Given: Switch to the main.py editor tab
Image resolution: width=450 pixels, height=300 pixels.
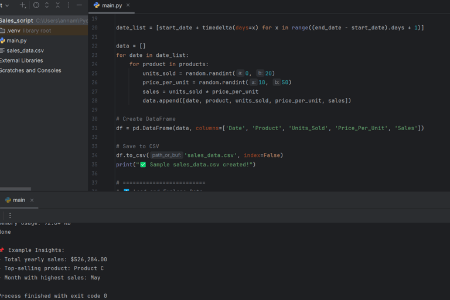Looking at the screenshot, I should [x=112, y=5].
